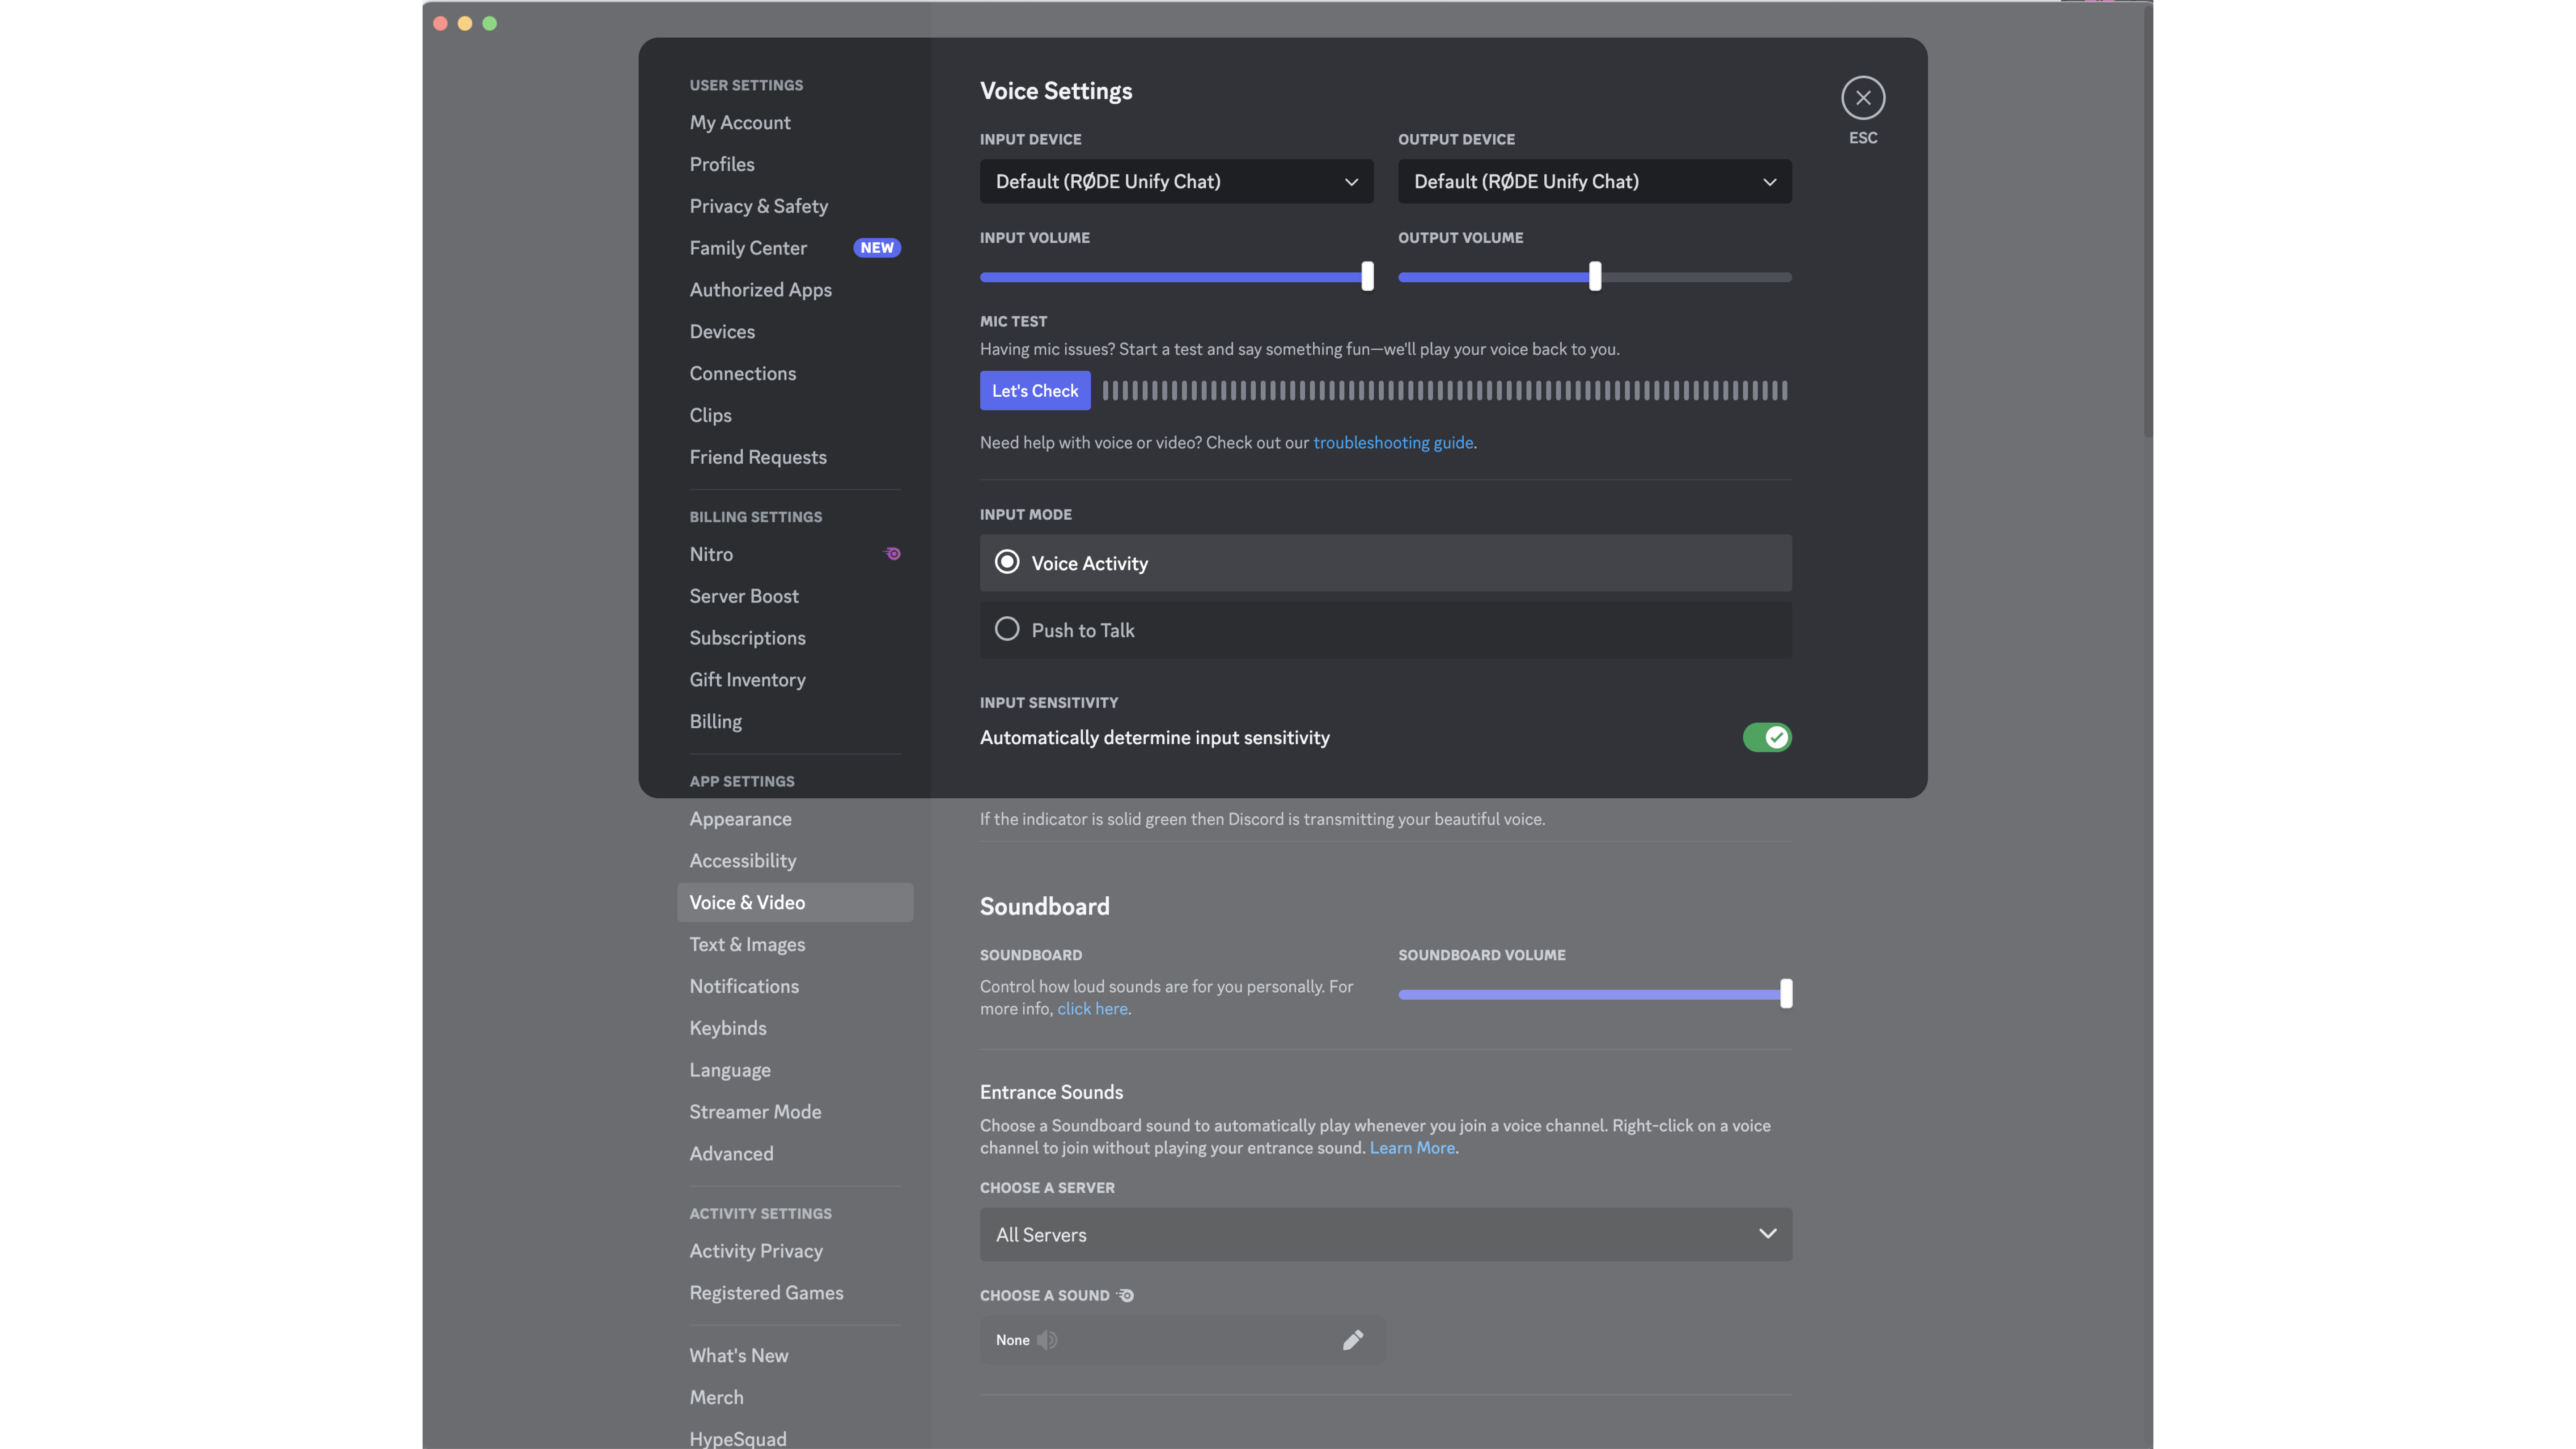Select the Voice Activity radio button
This screenshot has height=1449, width=2576.
point(1007,563)
